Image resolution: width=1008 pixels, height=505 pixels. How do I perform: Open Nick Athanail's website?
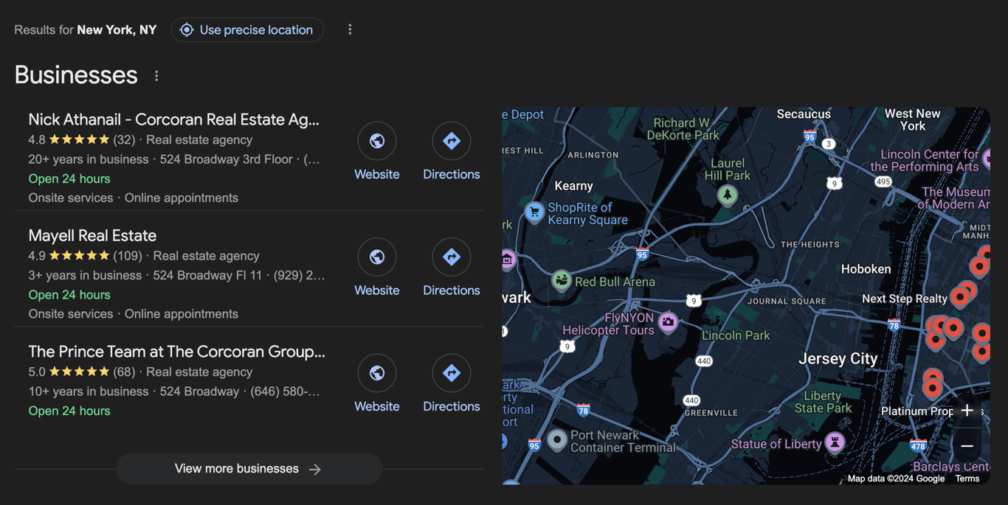tap(377, 141)
